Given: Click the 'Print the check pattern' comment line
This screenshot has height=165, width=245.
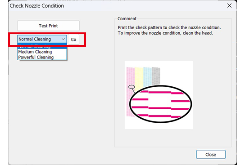Looking at the screenshot, I should pyautogui.click(x=169, y=27).
